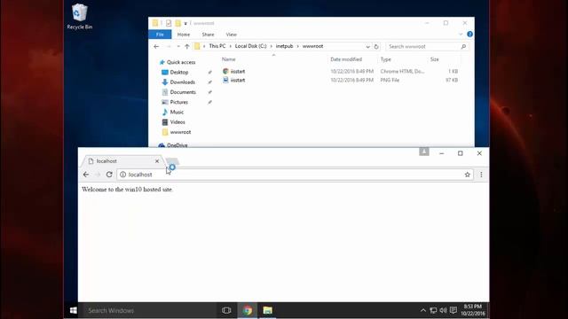Viewport: 568px width, 319px height.
Task: Switch to the Home ribbon tab
Action: (184, 35)
